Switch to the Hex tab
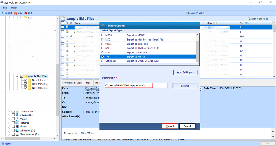The image size is (276, 146). (x=88, y=83)
